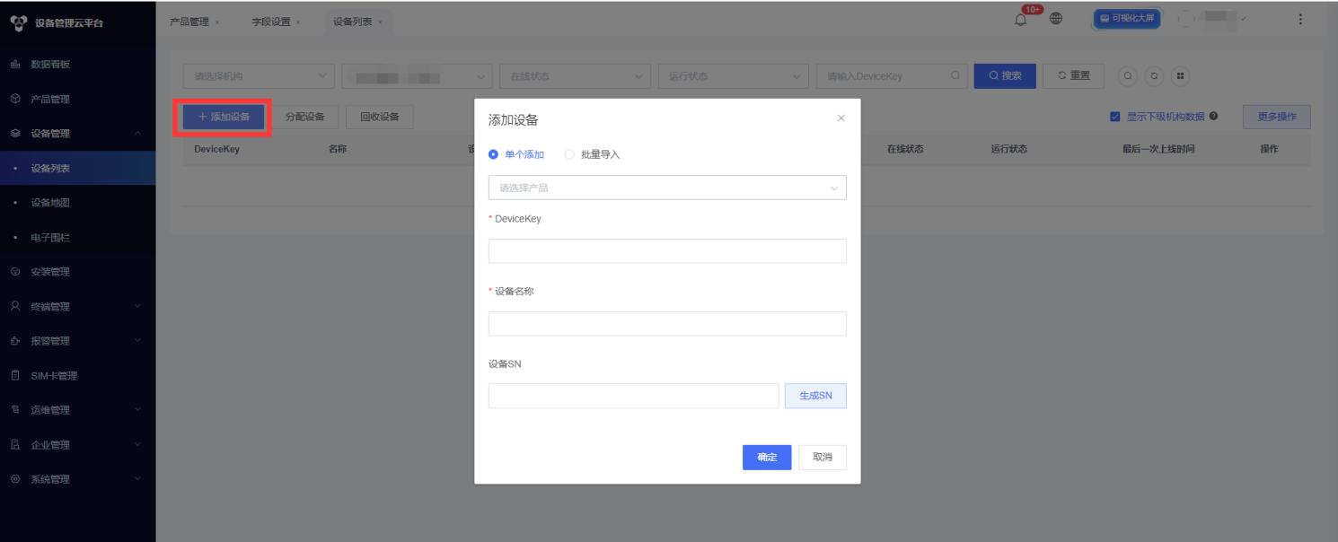Screen dimensions: 1338x542
Task: Click the 安装管理 sidebar icon
Action: tap(14, 272)
